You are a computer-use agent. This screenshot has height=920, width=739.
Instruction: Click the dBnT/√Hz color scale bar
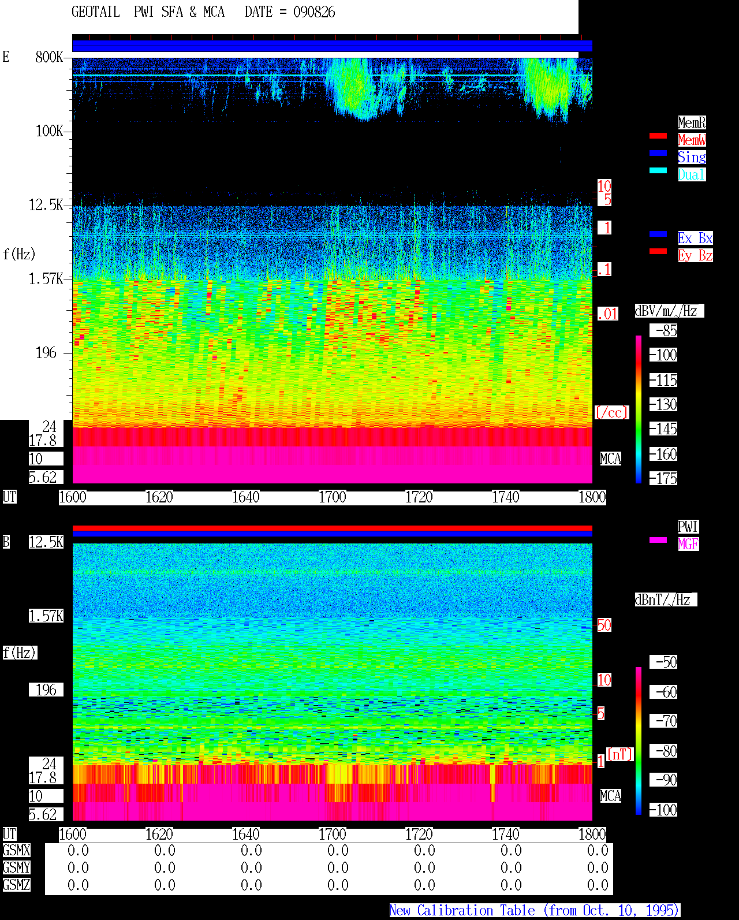[639, 741]
